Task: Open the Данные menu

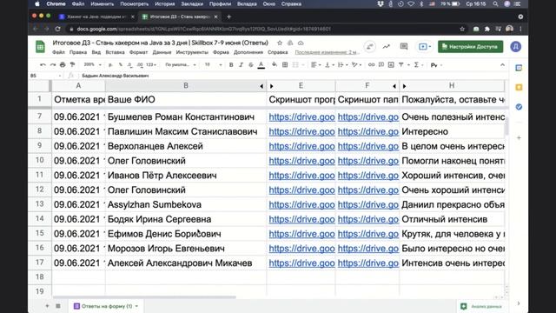Action: pos(162,52)
